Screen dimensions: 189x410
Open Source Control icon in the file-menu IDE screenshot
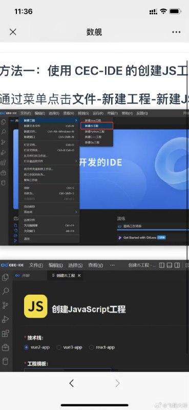(x=4, y=142)
